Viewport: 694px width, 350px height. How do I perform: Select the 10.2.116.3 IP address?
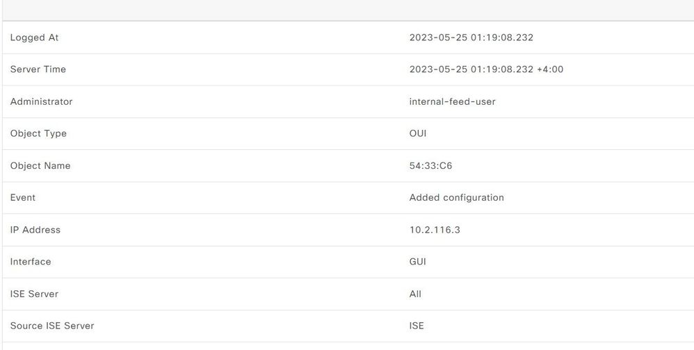(435, 230)
